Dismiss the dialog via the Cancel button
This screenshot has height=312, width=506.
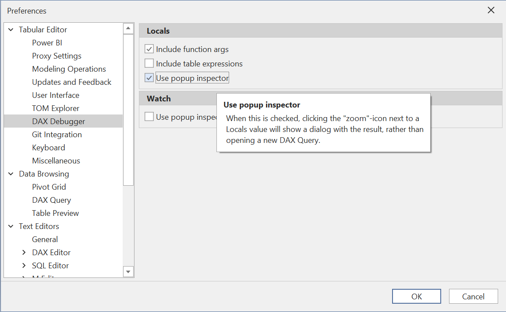[x=473, y=296]
